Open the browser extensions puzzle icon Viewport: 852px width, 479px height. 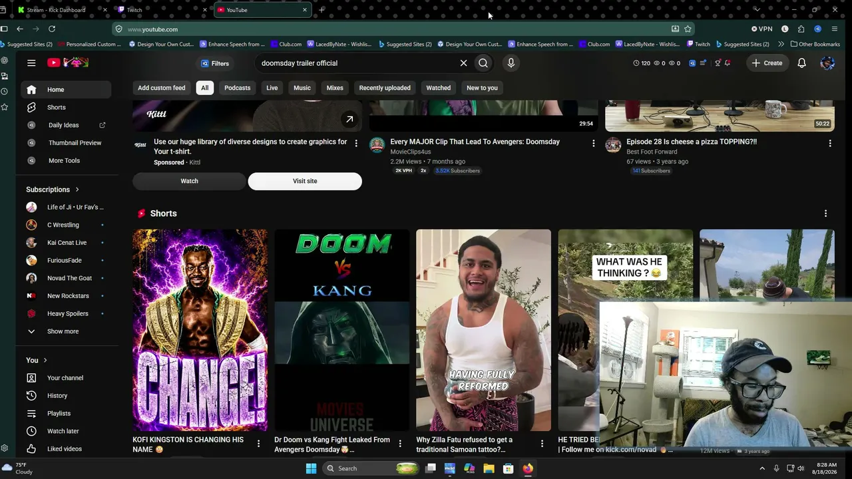pos(801,29)
